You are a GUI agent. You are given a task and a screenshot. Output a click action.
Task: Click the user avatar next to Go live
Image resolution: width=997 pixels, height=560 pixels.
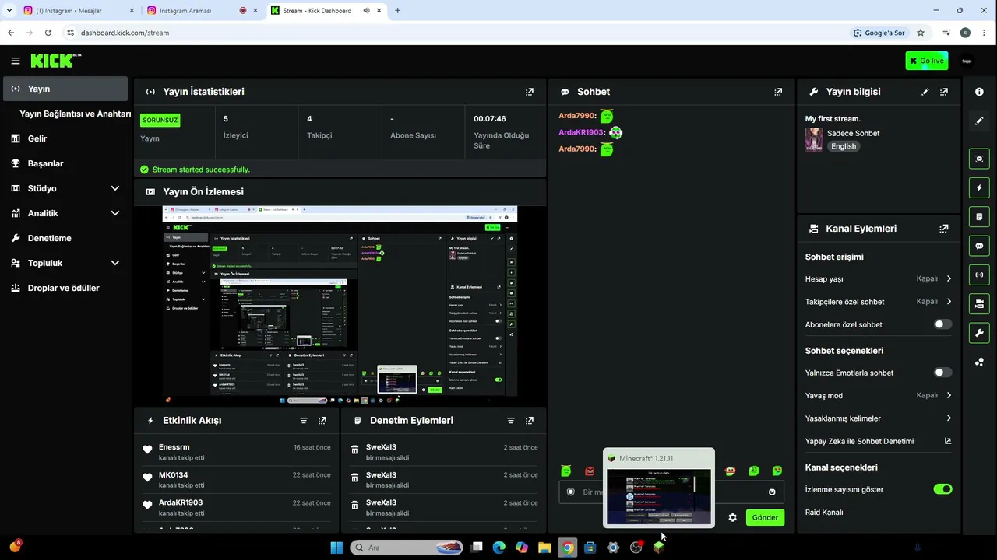pos(967,61)
